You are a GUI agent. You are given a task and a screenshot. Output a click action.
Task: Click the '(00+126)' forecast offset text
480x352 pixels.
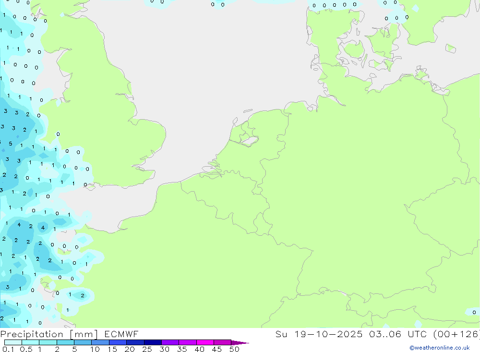click(456, 334)
